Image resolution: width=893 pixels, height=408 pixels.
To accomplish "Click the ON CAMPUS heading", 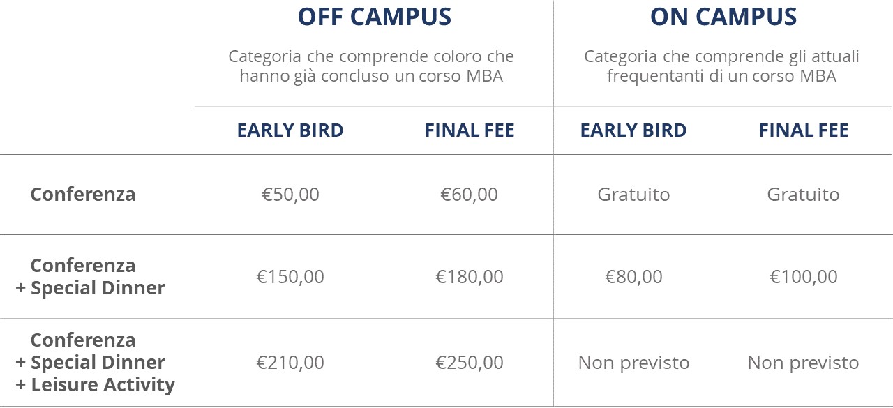I will point(723,16).
